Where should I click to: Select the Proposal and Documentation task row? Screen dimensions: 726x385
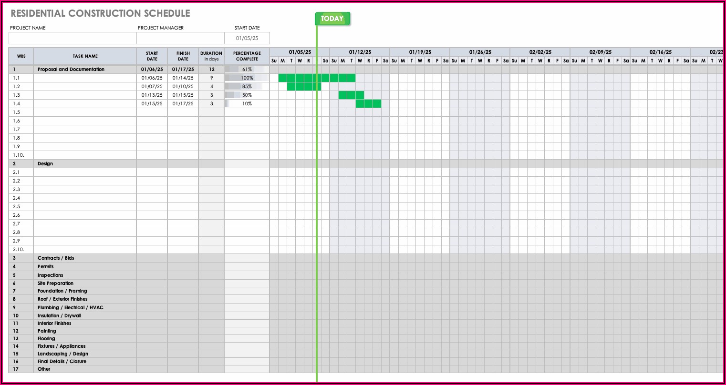coord(71,70)
